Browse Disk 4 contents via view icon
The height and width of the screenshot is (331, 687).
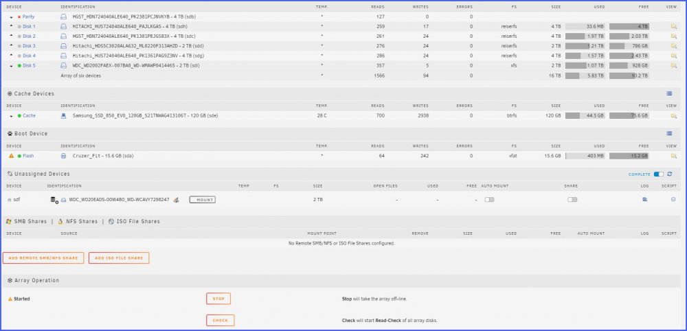673,56
